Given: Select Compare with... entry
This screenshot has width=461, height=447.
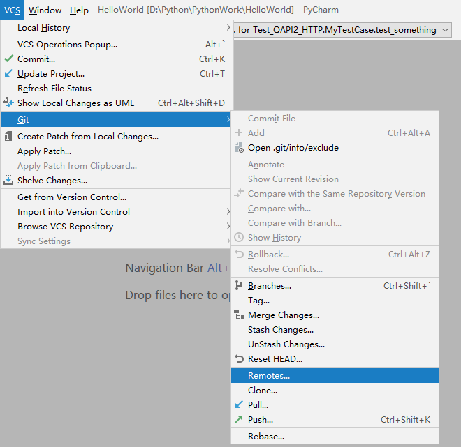Looking at the screenshot, I should tap(335, 209).
